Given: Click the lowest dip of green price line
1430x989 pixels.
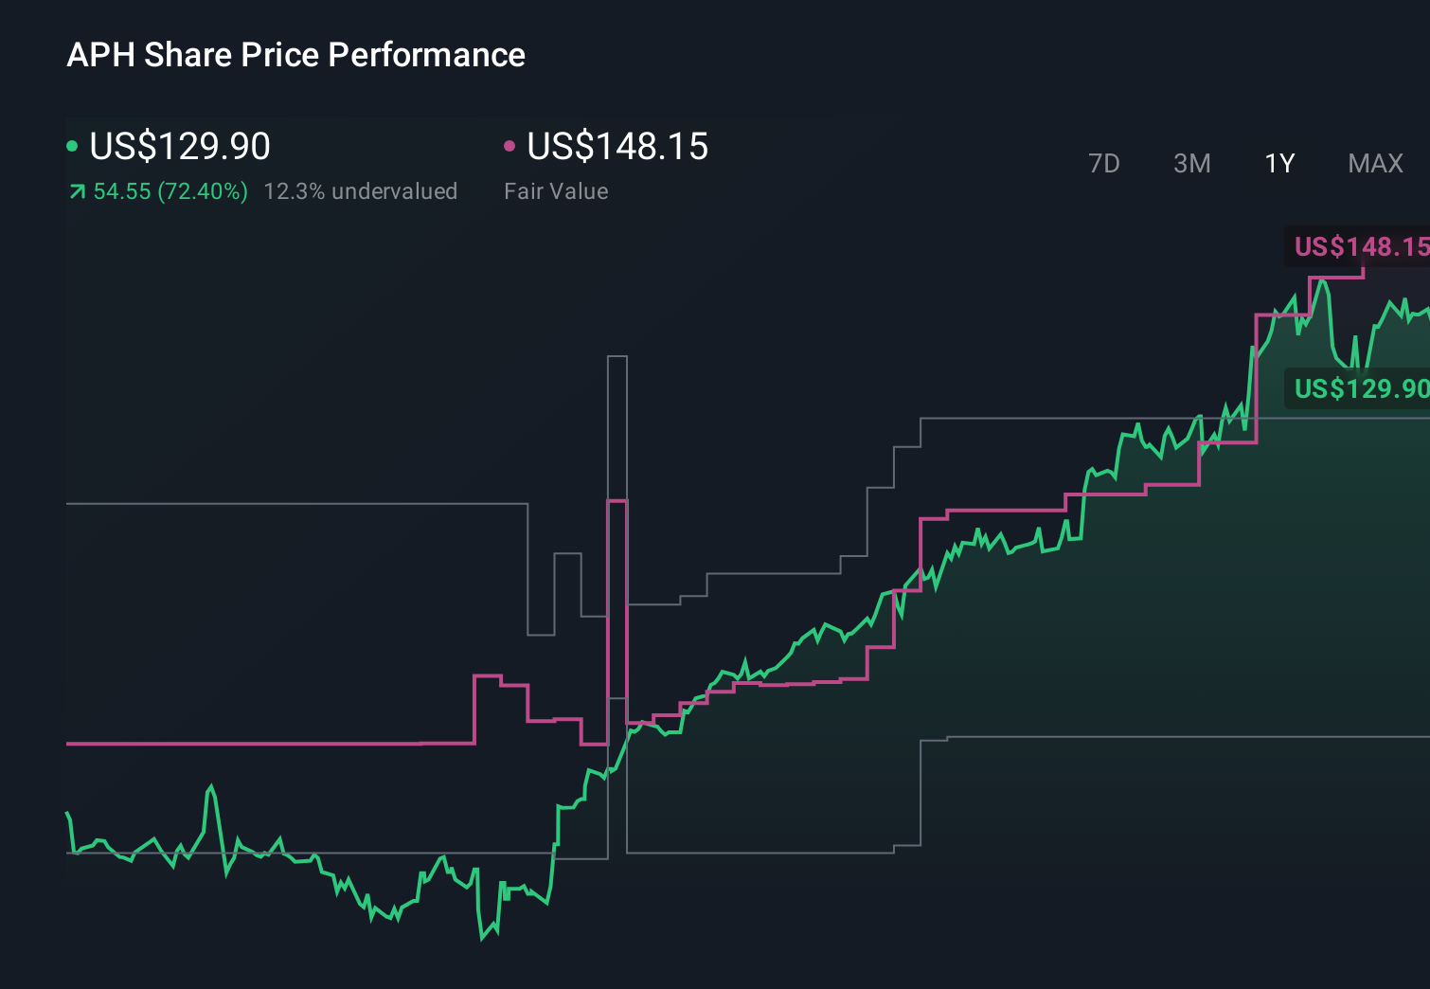Looking at the screenshot, I should 482,938.
